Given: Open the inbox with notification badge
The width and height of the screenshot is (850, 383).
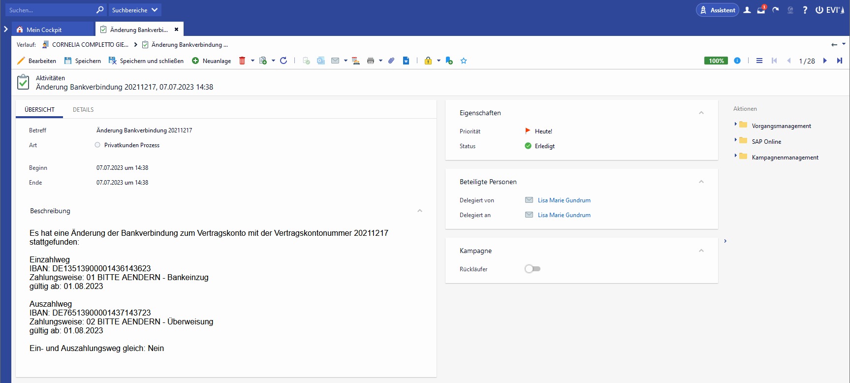Looking at the screenshot, I should 761,10.
